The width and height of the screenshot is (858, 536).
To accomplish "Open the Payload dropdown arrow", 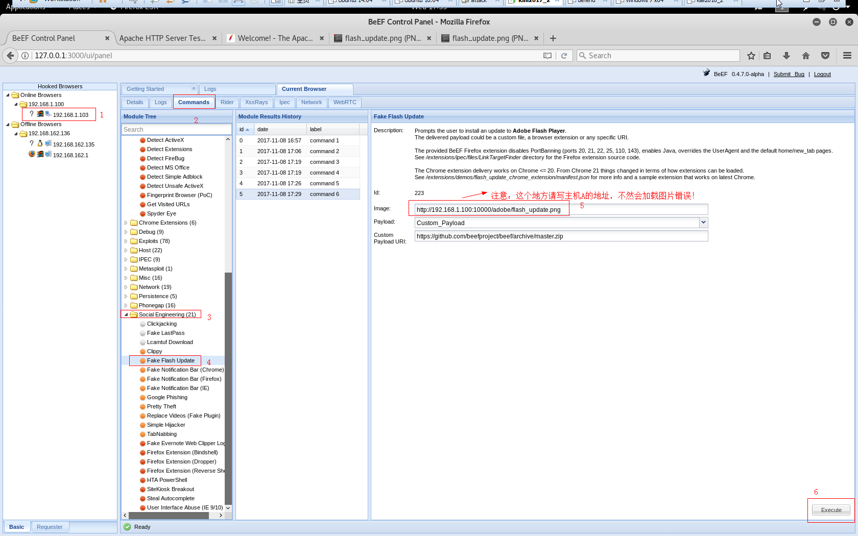I will tap(703, 222).
